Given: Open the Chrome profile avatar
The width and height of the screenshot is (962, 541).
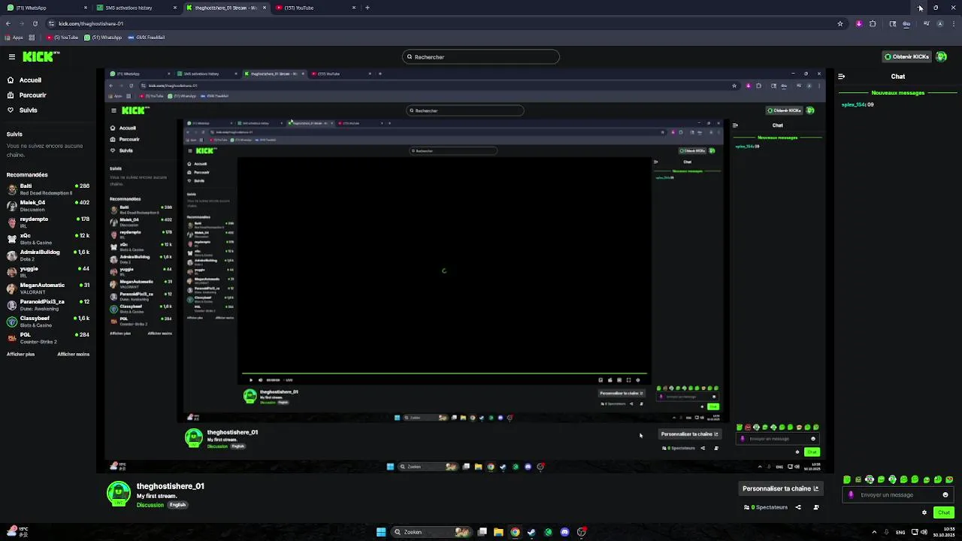Looking at the screenshot, I should pyautogui.click(x=939, y=23).
